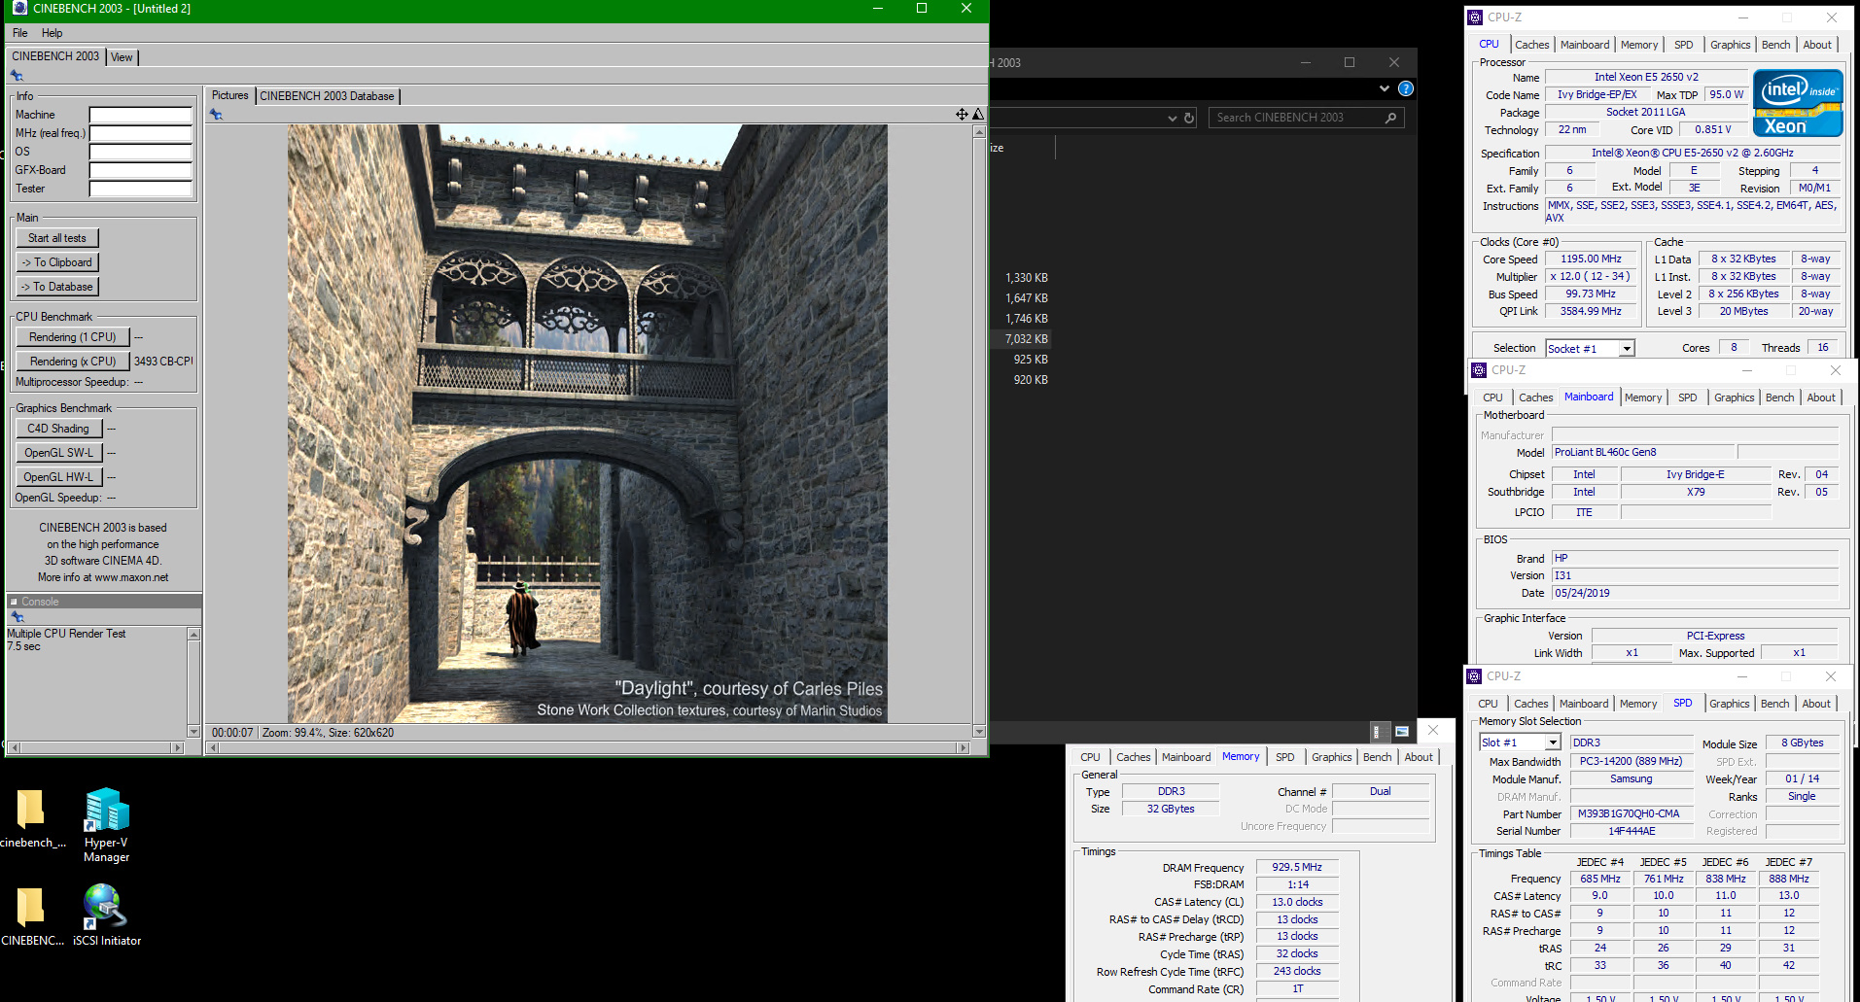
Task: Click the Machine input field
Action: [141, 115]
